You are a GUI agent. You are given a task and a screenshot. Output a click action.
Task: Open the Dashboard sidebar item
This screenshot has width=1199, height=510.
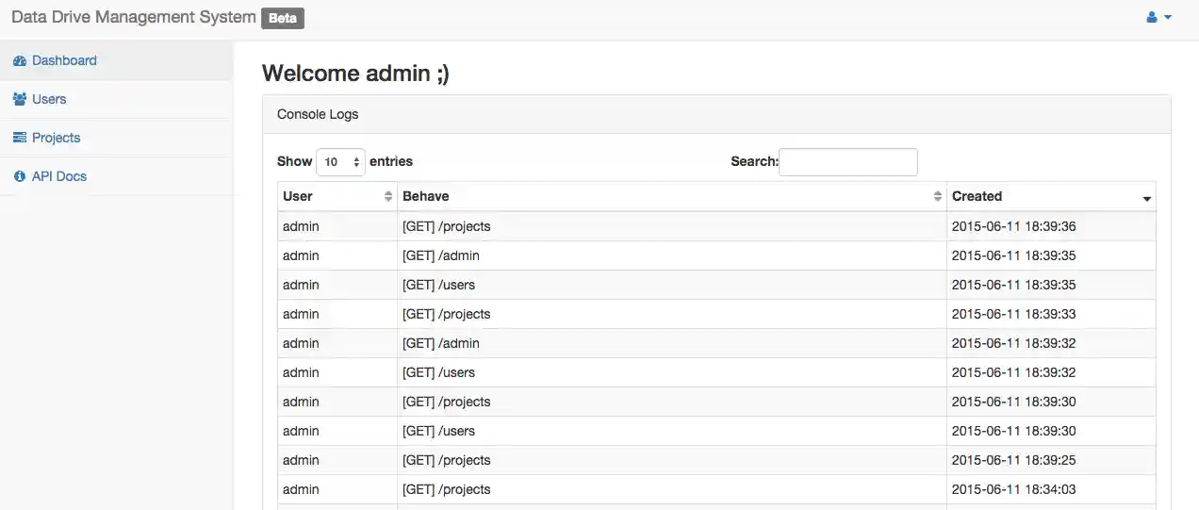pyautogui.click(x=64, y=60)
